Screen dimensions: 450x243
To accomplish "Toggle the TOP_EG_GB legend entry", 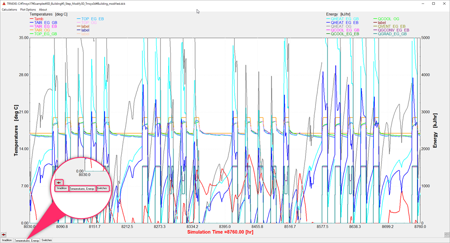I will pos(44,34).
